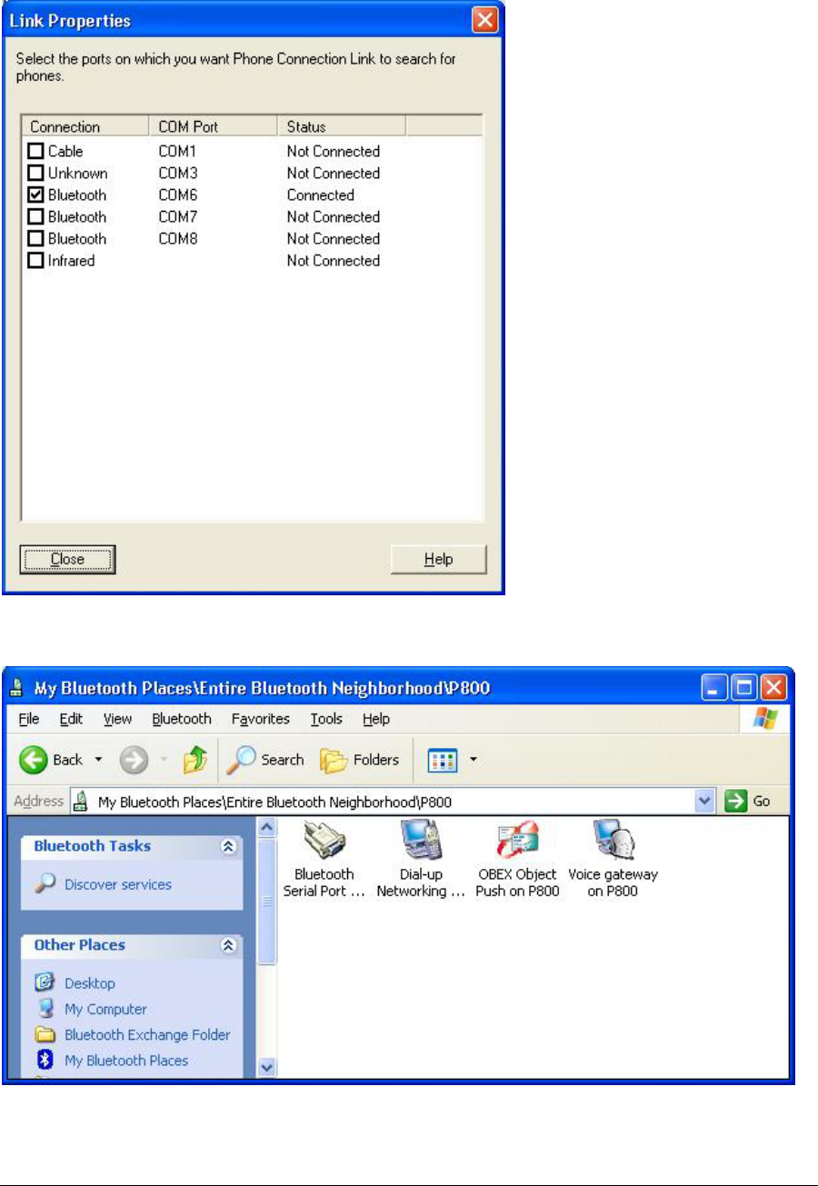Click the green Back arrow icon

pyautogui.click(x=34, y=760)
